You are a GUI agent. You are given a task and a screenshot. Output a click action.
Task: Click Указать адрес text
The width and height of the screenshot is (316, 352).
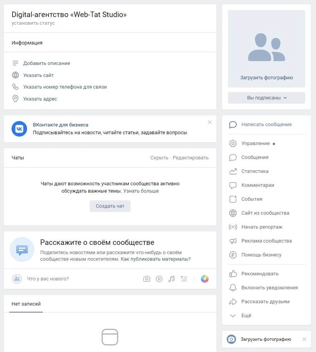pyautogui.click(x=40, y=99)
